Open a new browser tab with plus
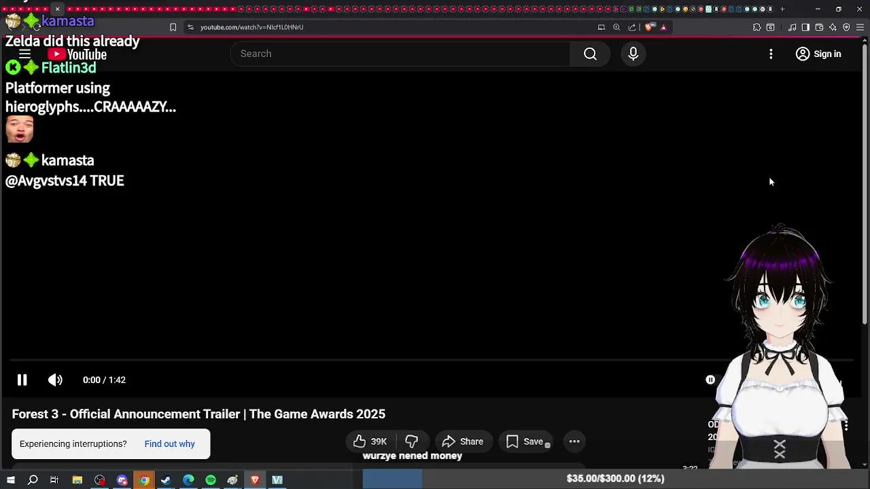The height and width of the screenshot is (489, 870). click(x=782, y=9)
